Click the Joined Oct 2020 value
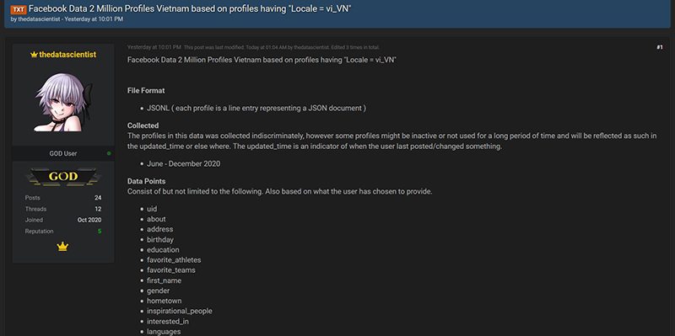 click(x=89, y=220)
